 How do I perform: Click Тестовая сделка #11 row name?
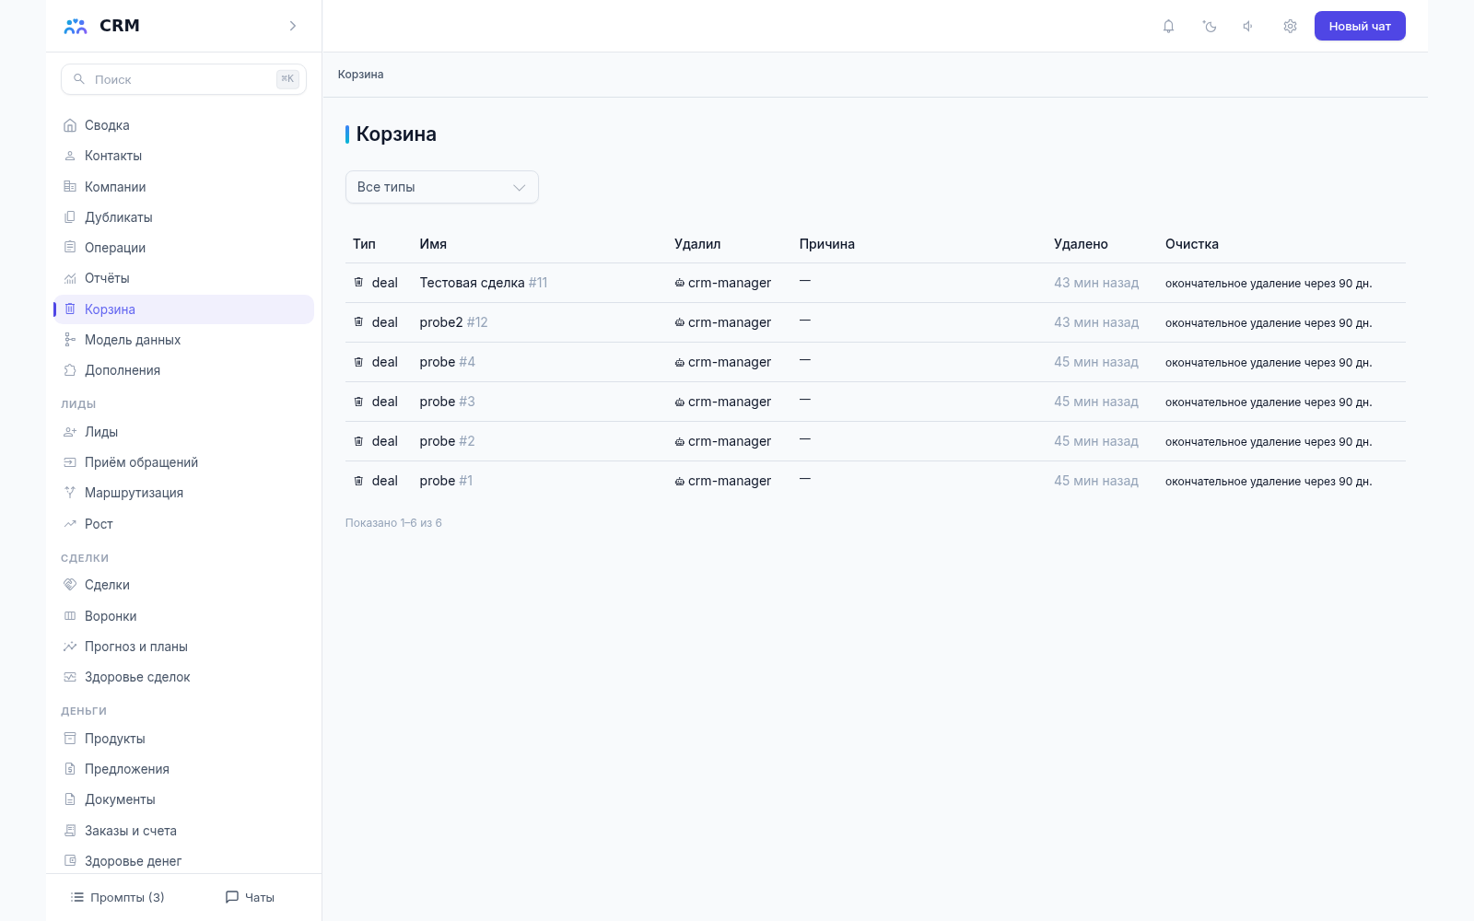point(484,283)
